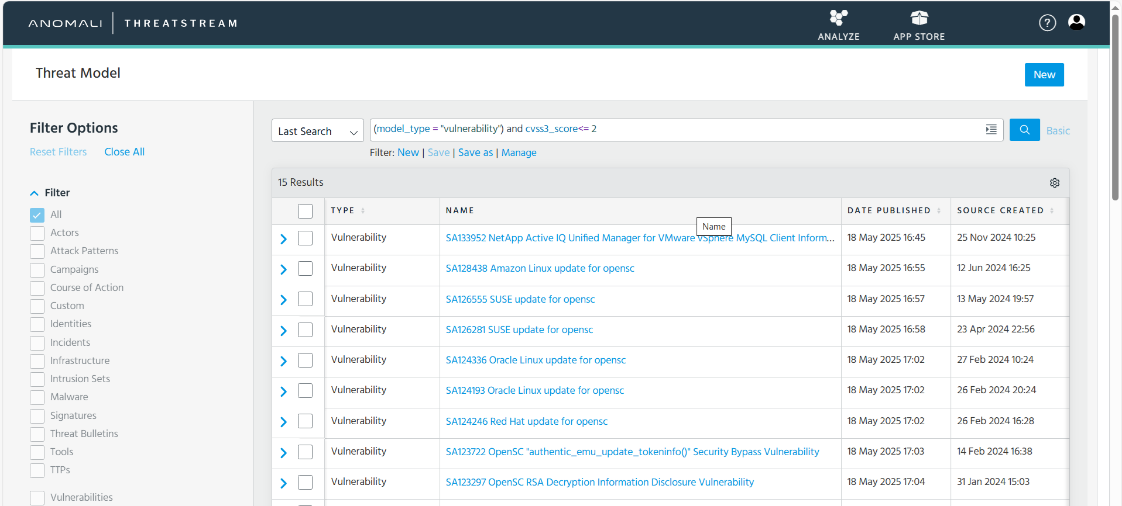Open SA133952 NetApp Active IQ vulnerability
The width and height of the screenshot is (1122, 506).
pyautogui.click(x=640, y=238)
